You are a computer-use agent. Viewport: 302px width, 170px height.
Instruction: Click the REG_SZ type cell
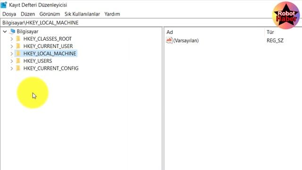tap(275, 41)
